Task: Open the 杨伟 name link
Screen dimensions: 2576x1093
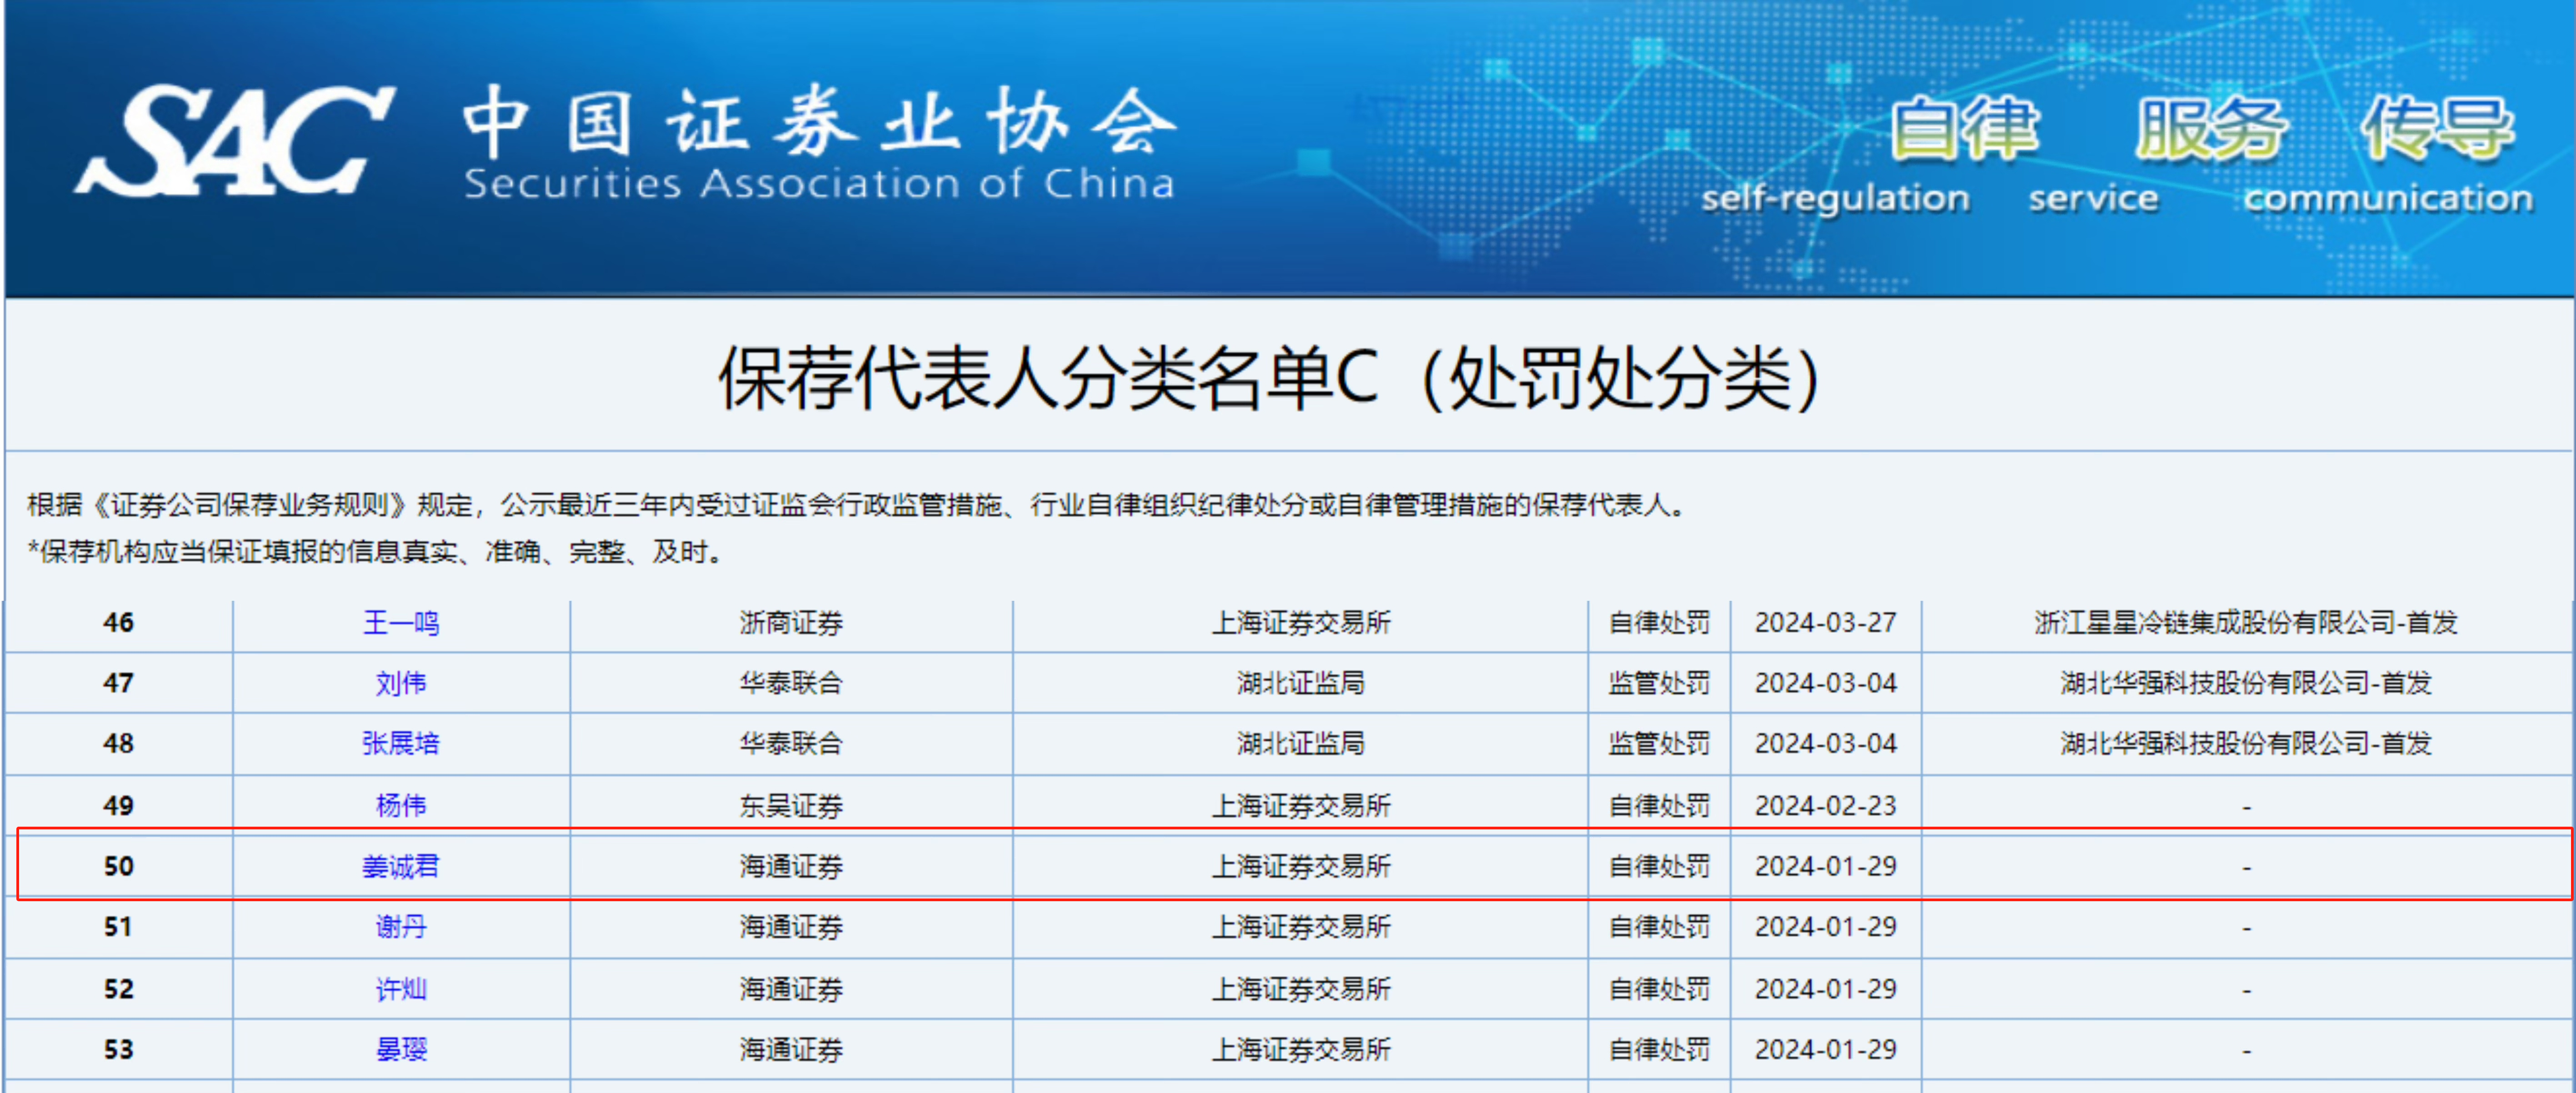Action: tap(401, 805)
